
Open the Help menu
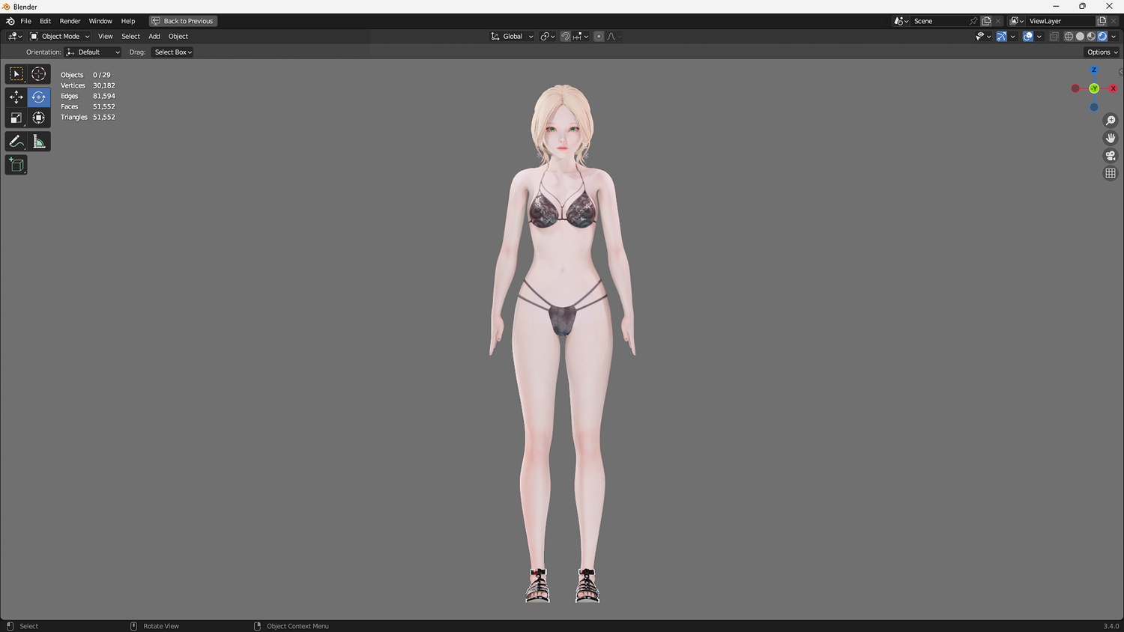point(128,21)
